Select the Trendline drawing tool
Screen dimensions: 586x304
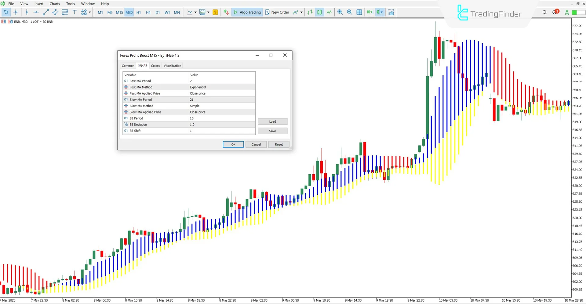(x=46, y=12)
